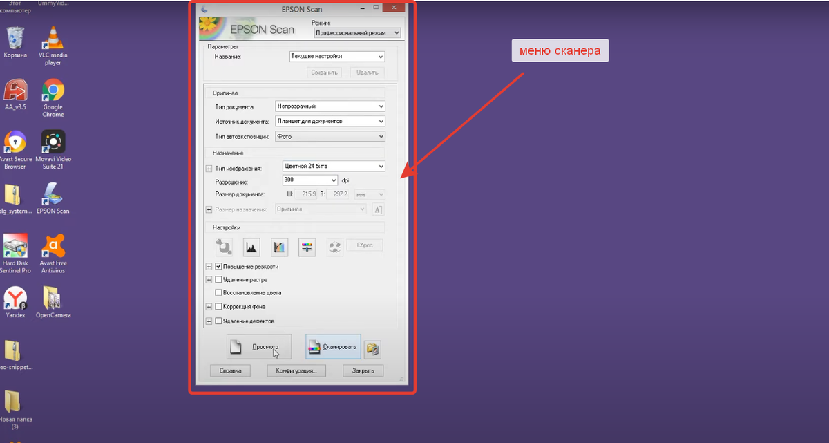Expand 'Размер назначения' plus expander
The height and width of the screenshot is (443, 829).
(209, 209)
